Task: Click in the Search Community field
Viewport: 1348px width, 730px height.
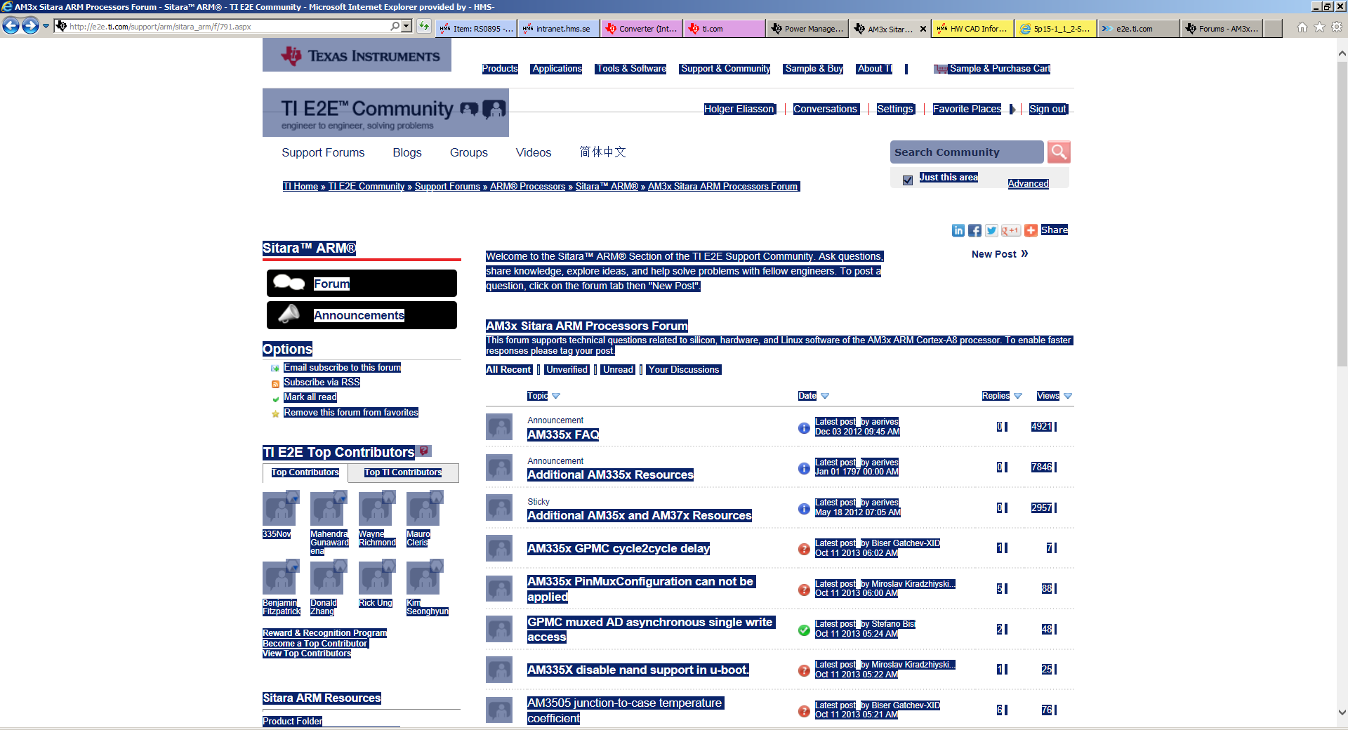Action: tap(967, 152)
